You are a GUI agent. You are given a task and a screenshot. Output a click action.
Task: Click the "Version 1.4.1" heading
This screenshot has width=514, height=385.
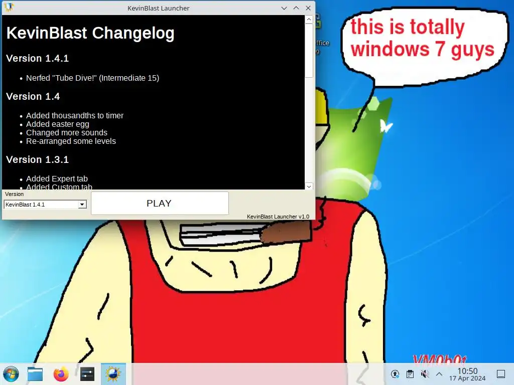tap(37, 58)
